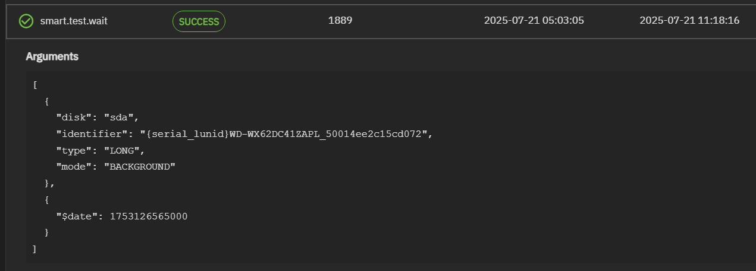Click the opening square bracket of JSON
The image size is (756, 271).
coord(35,85)
